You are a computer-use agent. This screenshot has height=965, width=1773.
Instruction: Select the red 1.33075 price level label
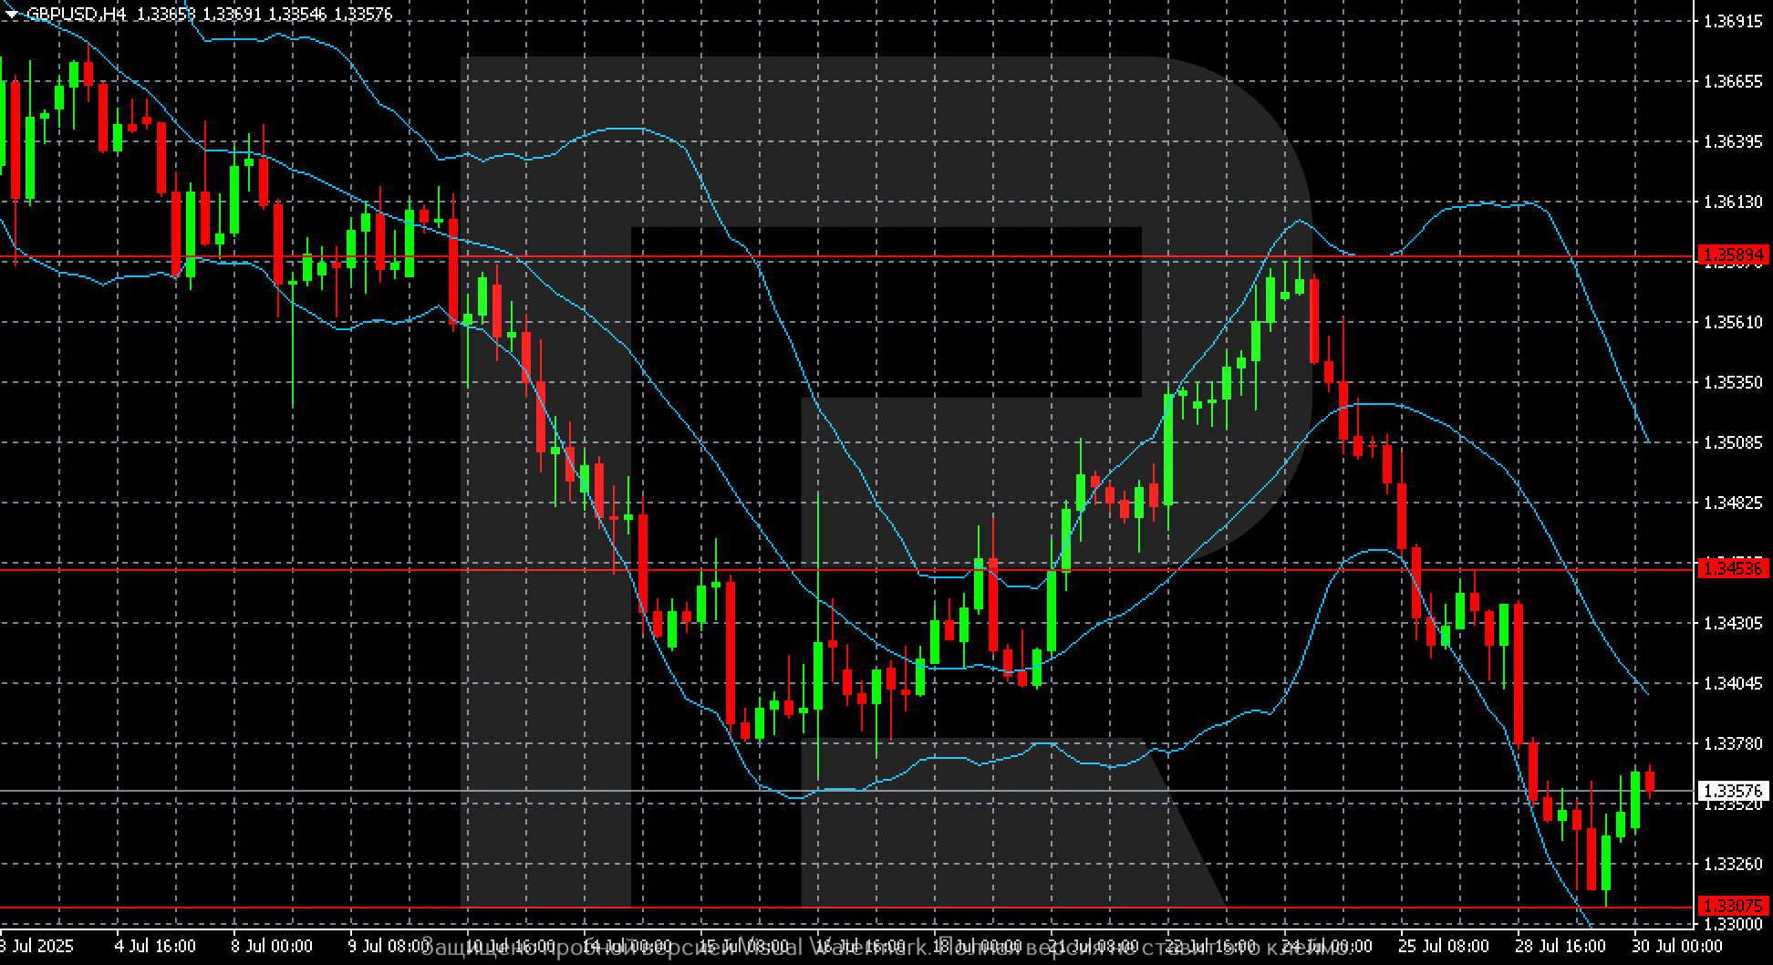tap(1733, 906)
